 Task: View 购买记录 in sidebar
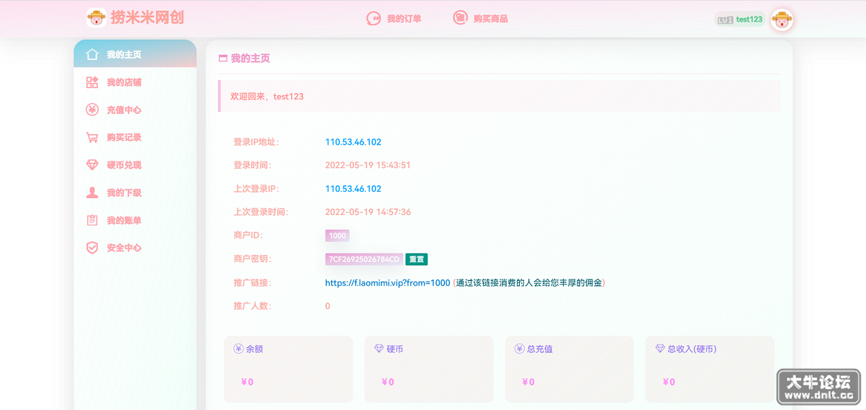pyautogui.click(x=135, y=137)
